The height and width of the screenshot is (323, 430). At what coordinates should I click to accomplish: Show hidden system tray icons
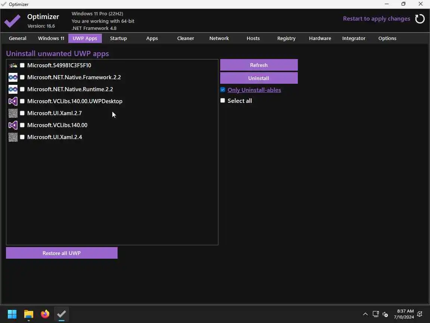pos(365,314)
